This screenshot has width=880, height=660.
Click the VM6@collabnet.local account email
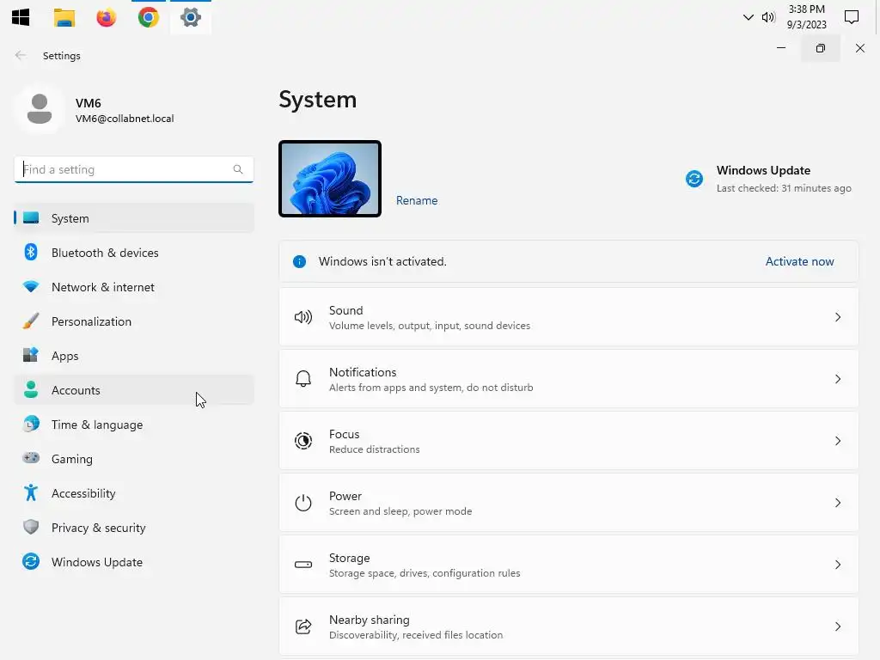[125, 119]
